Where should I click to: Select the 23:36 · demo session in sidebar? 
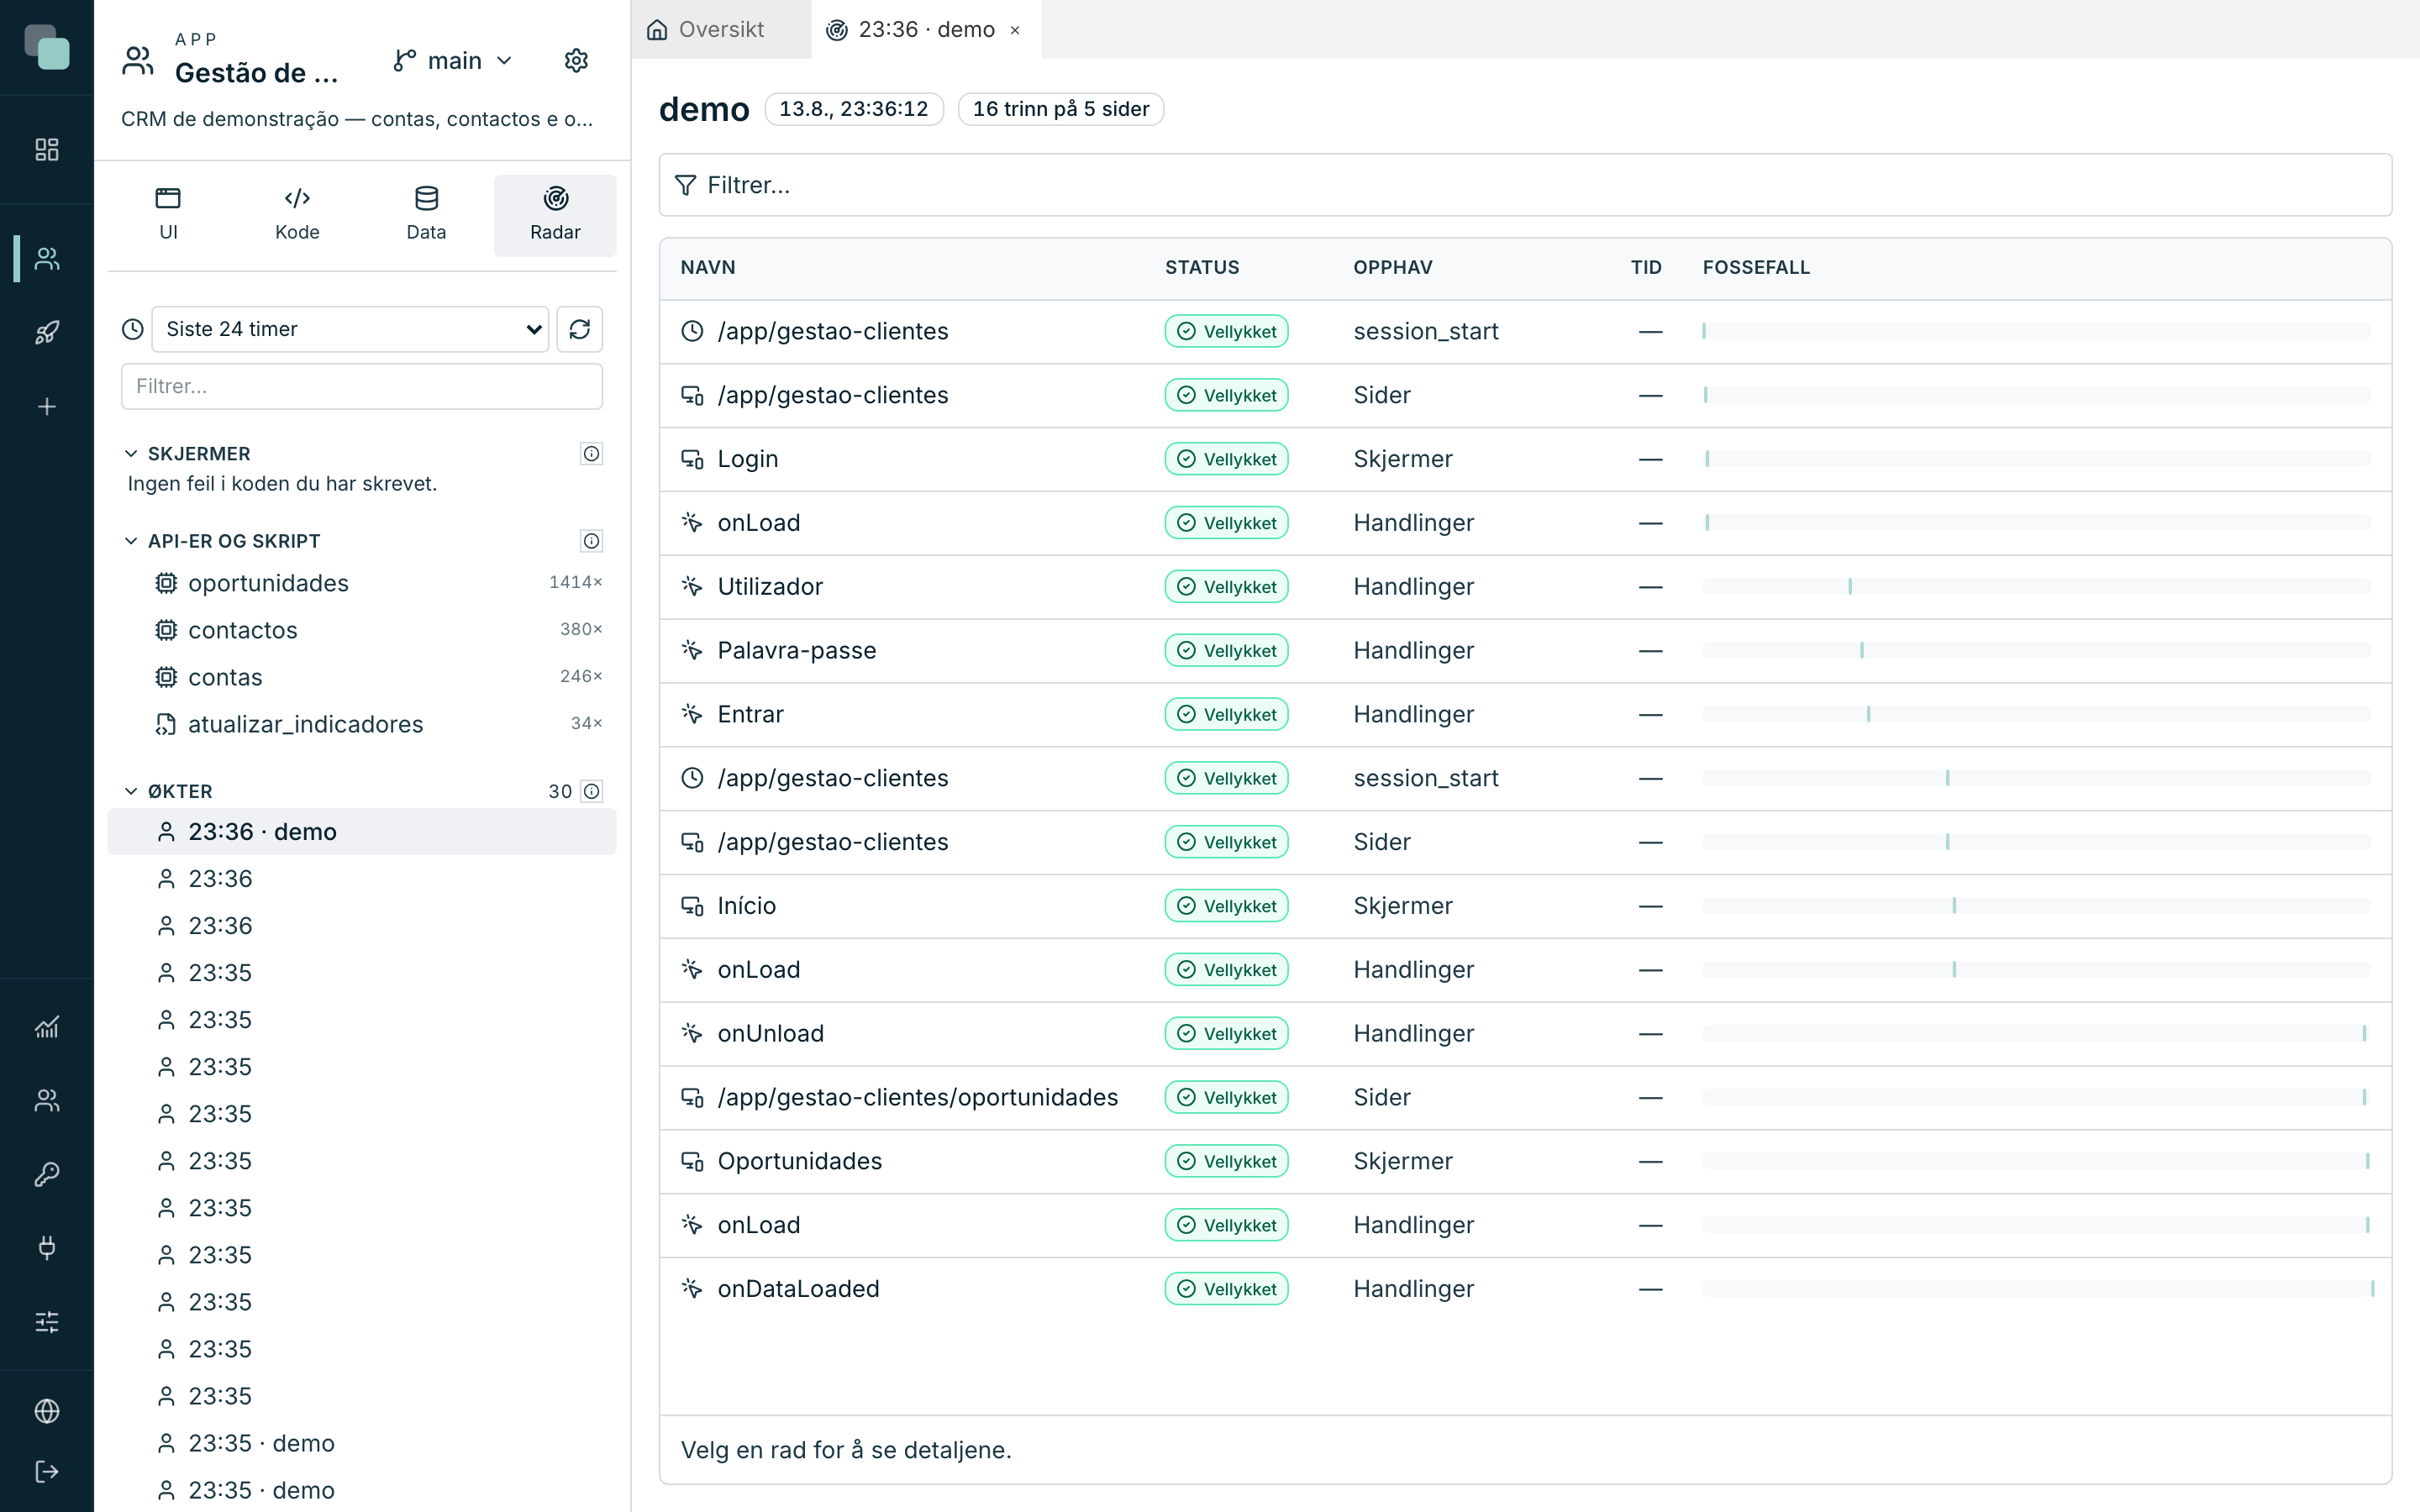point(362,832)
